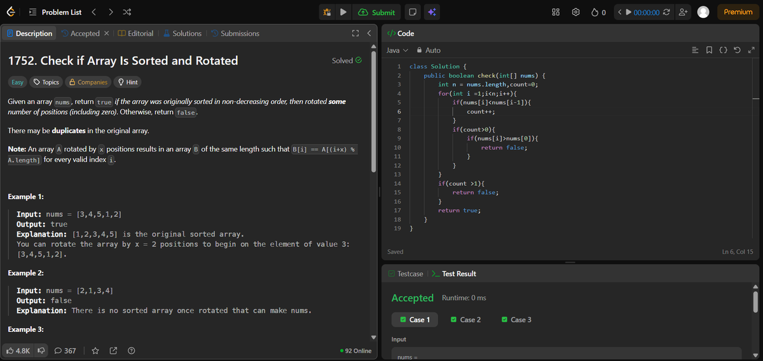Open the 367 comments

pyautogui.click(x=65, y=350)
